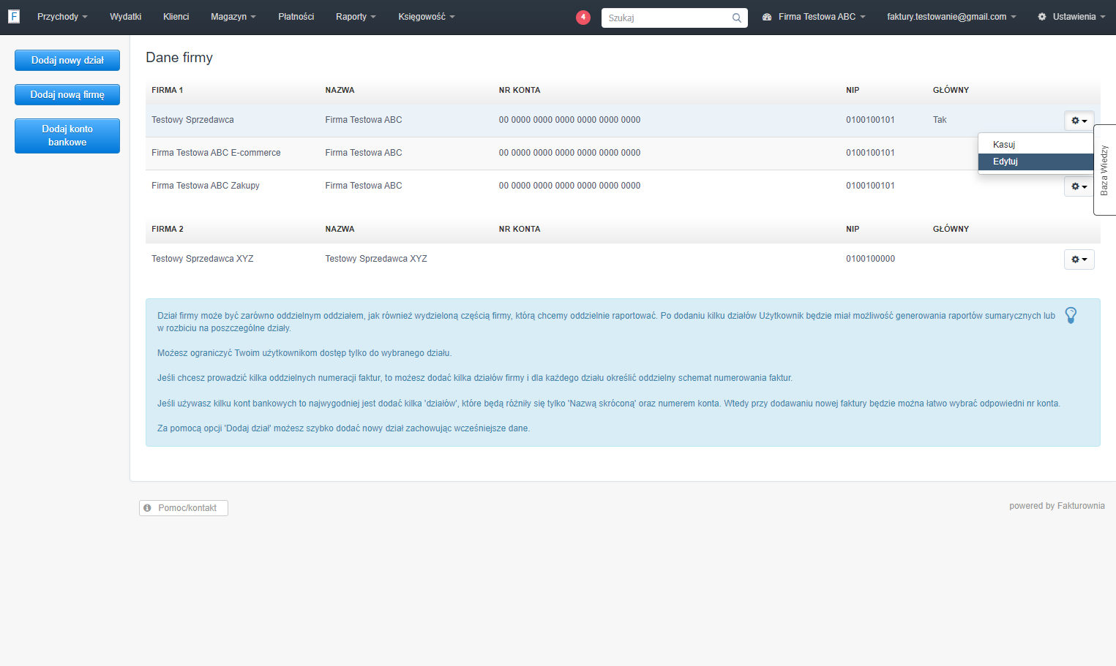The image size is (1116, 666).
Task: Open the Ustawienia settings menu
Action: [1071, 17]
